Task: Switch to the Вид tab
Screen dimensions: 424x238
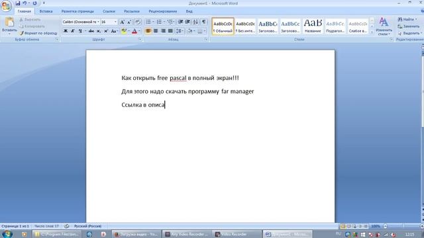Action: [x=189, y=11]
